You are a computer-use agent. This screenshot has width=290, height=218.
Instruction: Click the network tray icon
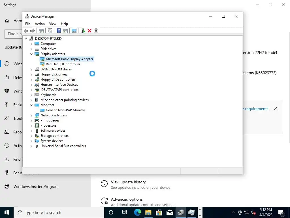click(247, 212)
